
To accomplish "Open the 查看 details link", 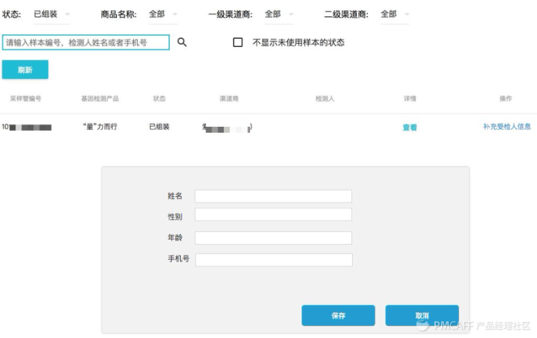I will coord(409,127).
